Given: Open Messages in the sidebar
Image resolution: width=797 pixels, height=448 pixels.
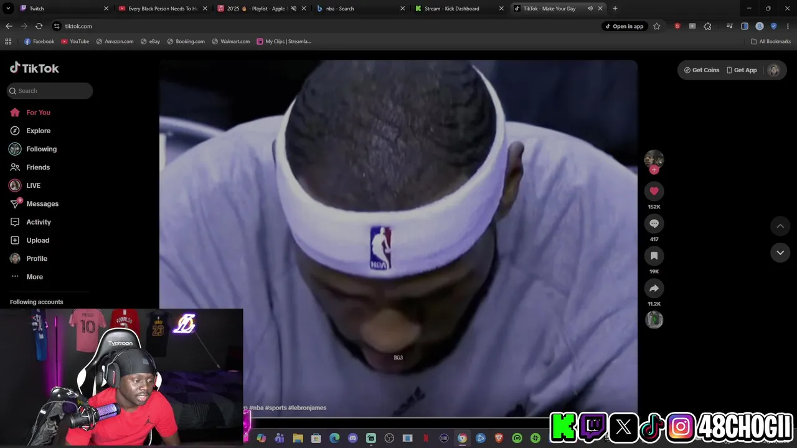Looking at the screenshot, I should click(x=34, y=203).
